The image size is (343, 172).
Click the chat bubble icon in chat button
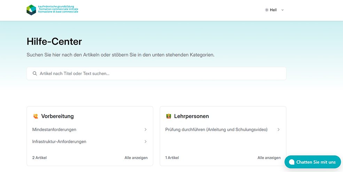point(291,162)
